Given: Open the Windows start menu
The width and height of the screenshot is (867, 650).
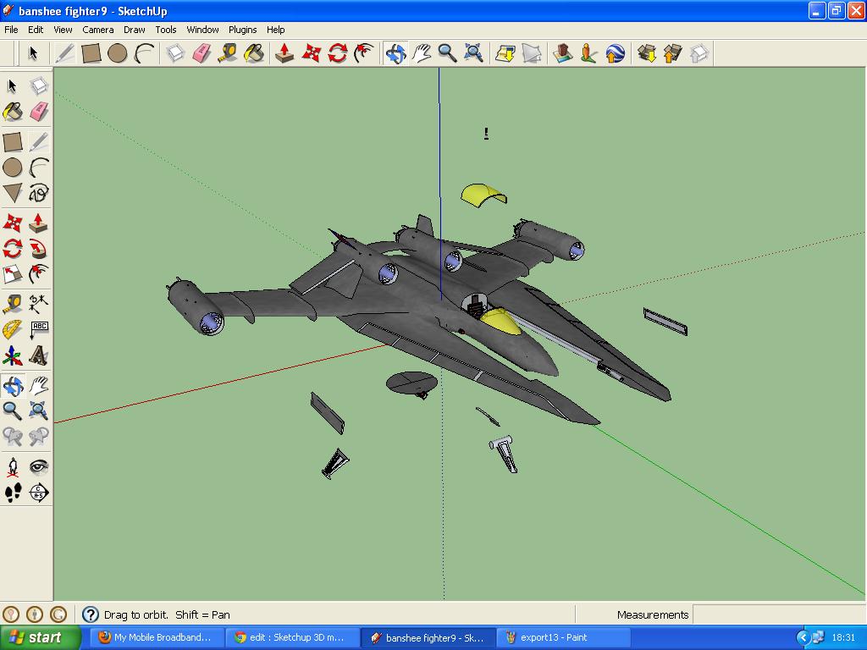Looking at the screenshot, I should coord(40,637).
